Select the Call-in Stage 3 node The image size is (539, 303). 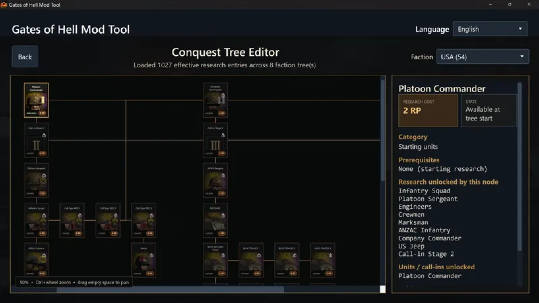point(215,140)
